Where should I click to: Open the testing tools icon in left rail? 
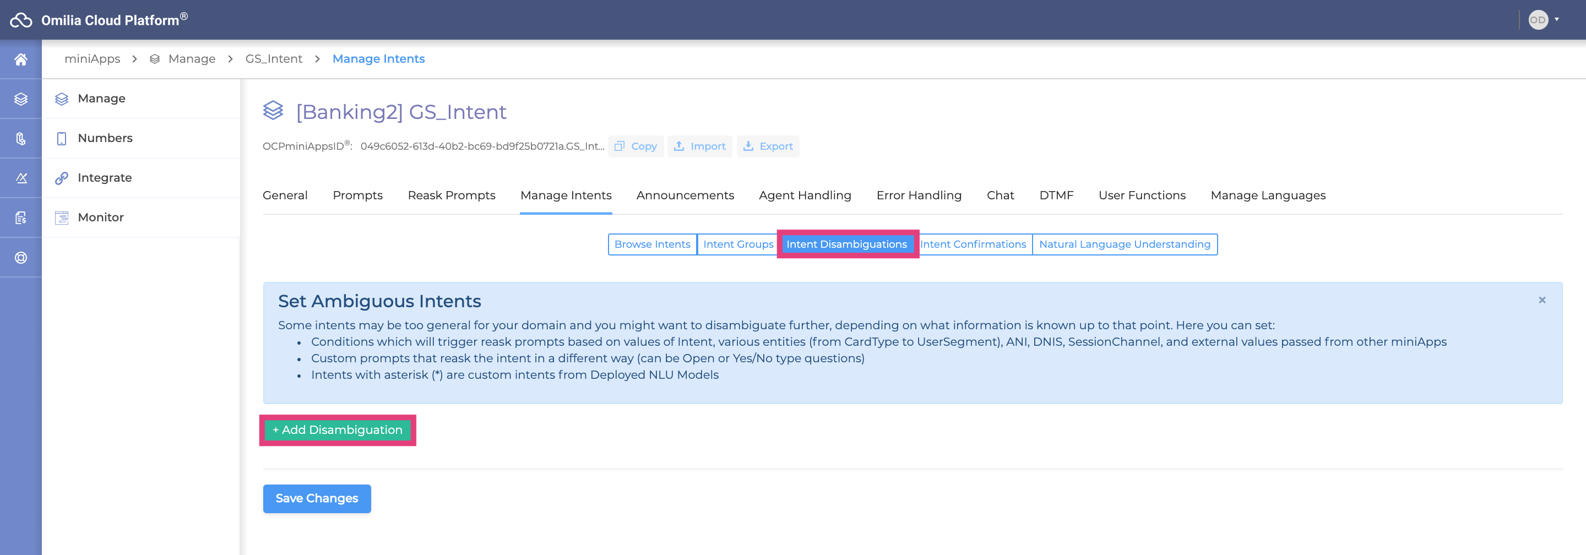(x=21, y=178)
